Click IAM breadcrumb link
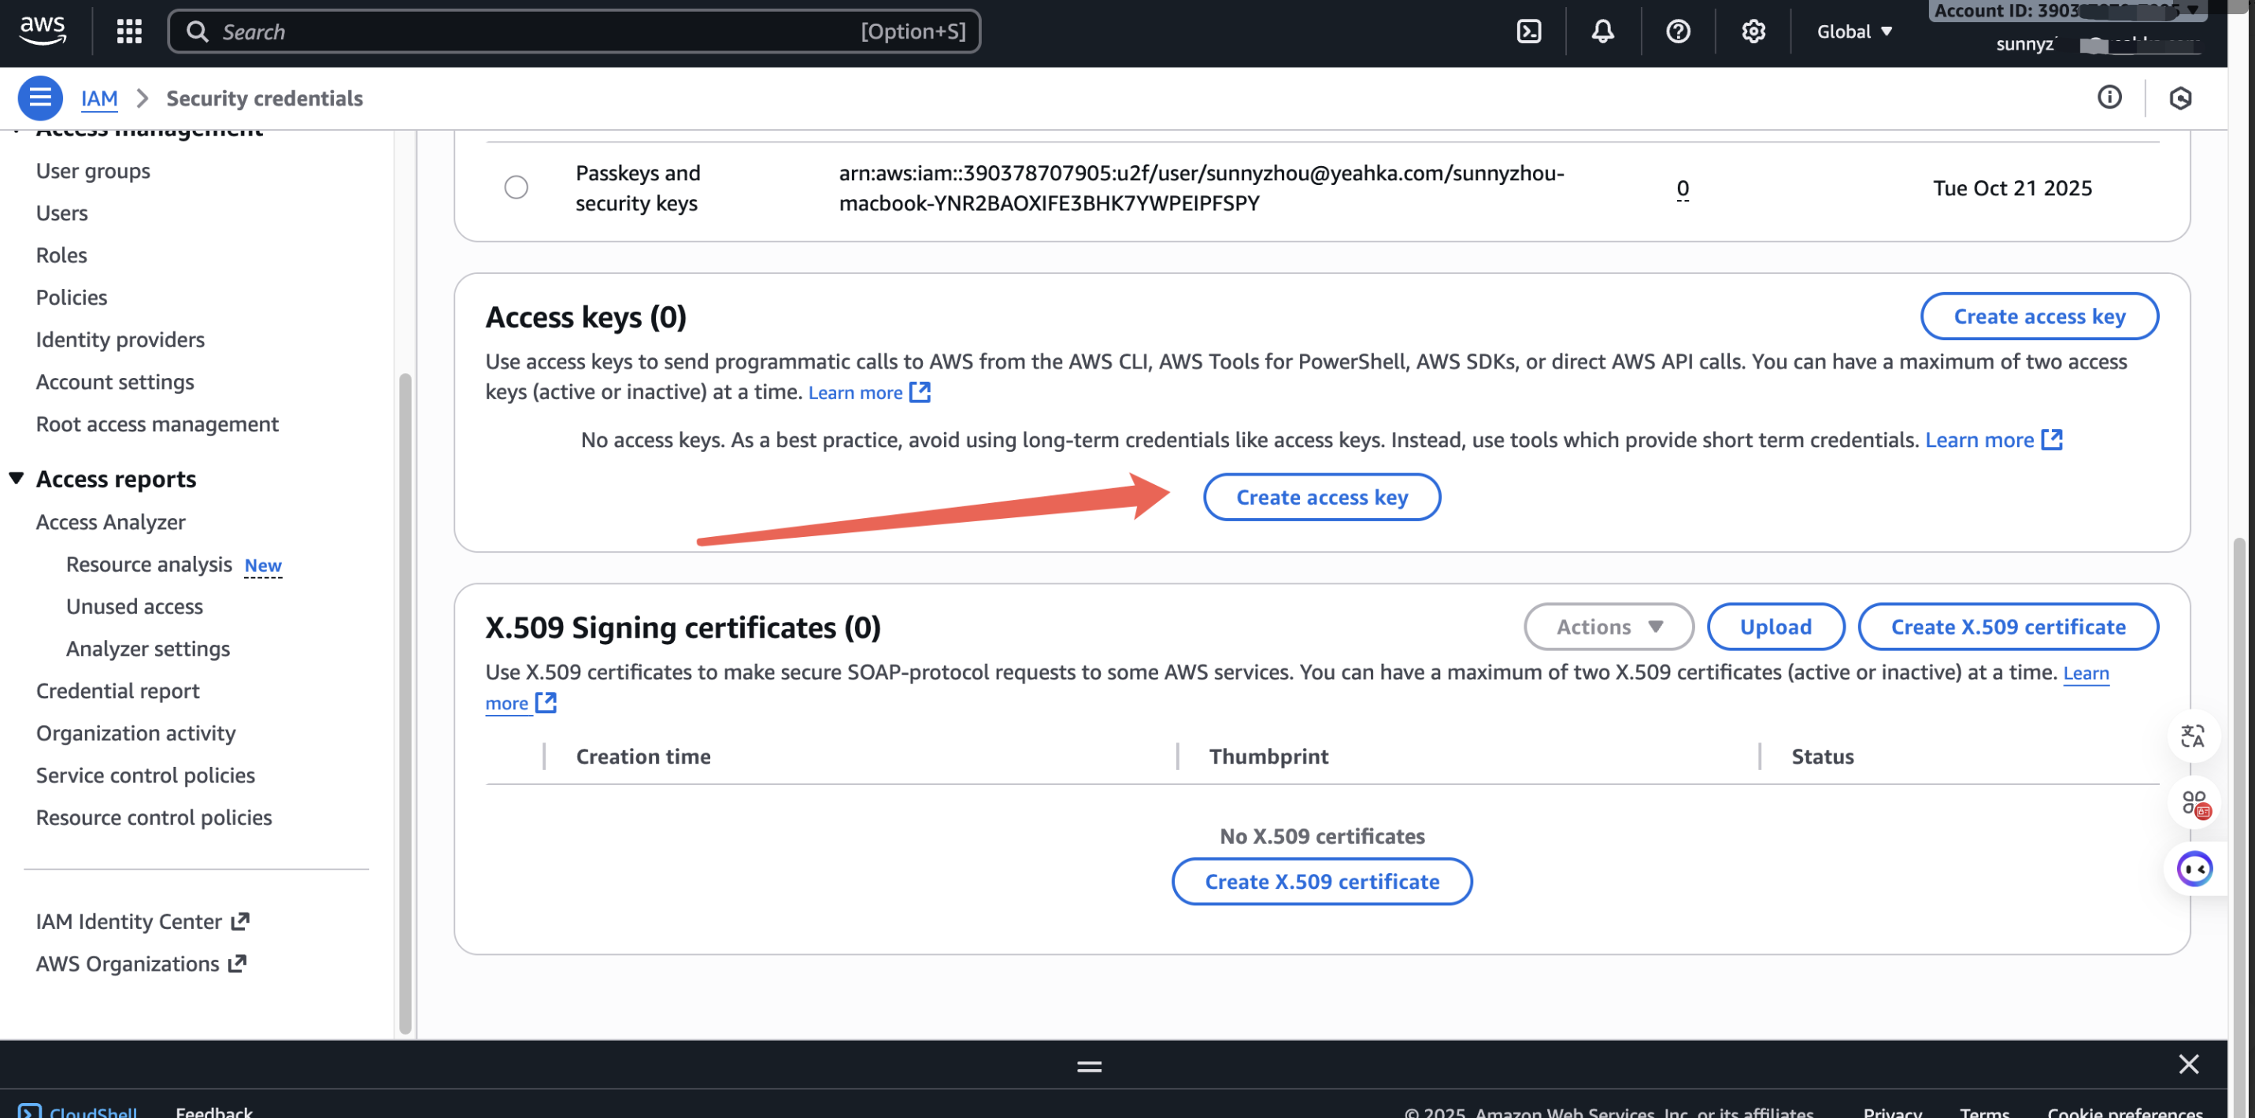 (99, 98)
